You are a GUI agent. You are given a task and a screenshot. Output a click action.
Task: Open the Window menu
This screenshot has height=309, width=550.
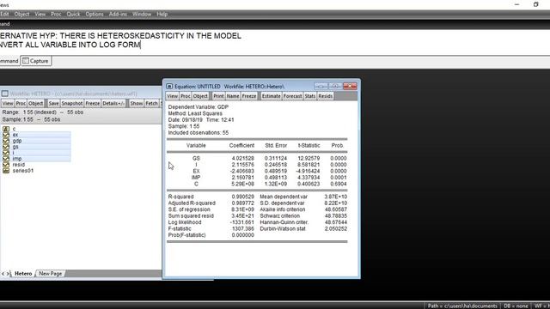(142, 14)
